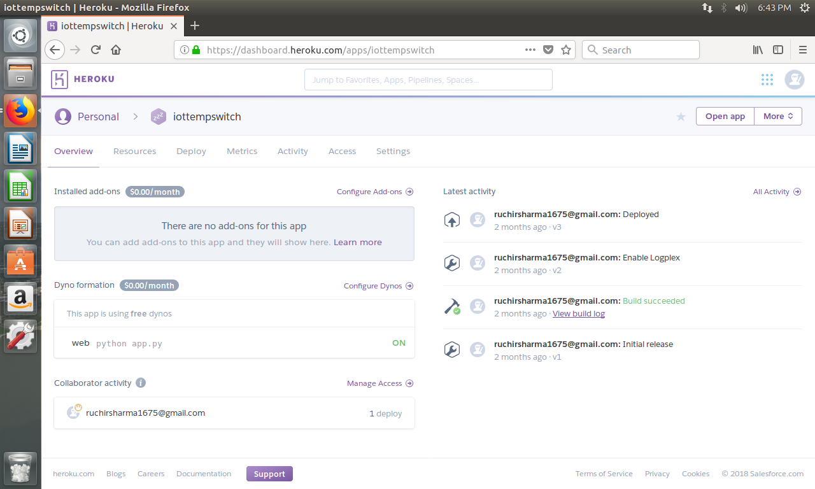Click the Deployed activity upload icon
The height and width of the screenshot is (489, 815).
(451, 220)
